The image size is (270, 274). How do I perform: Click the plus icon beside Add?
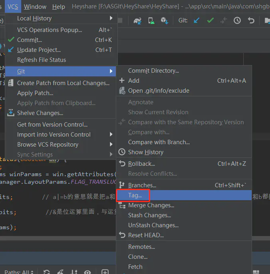pyautogui.click(x=122, y=80)
